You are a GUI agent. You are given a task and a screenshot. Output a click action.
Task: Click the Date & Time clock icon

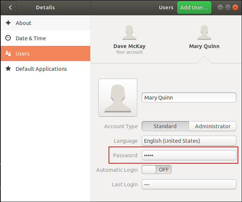point(8,38)
